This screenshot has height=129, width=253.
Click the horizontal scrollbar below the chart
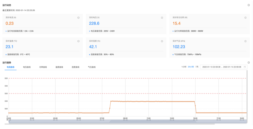110,124
